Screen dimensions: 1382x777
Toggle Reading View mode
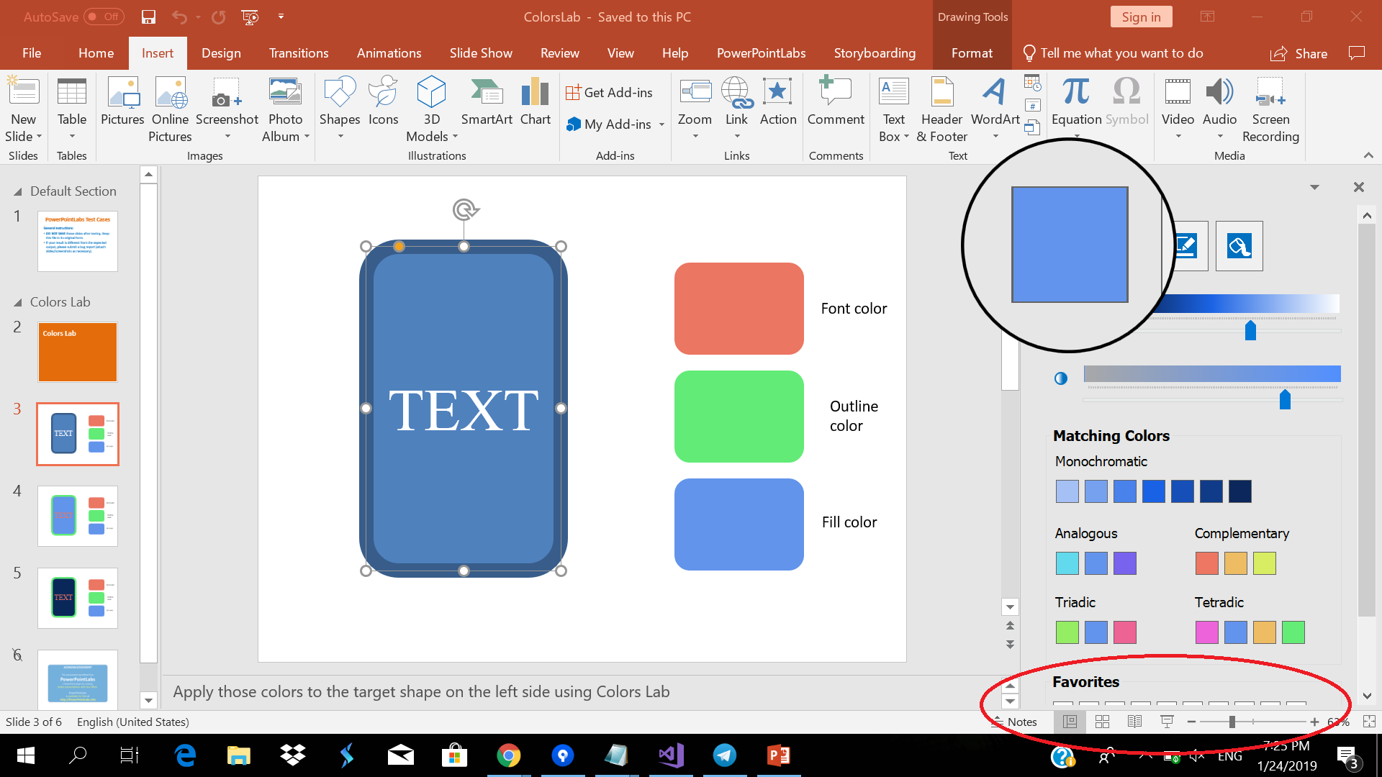(1135, 722)
